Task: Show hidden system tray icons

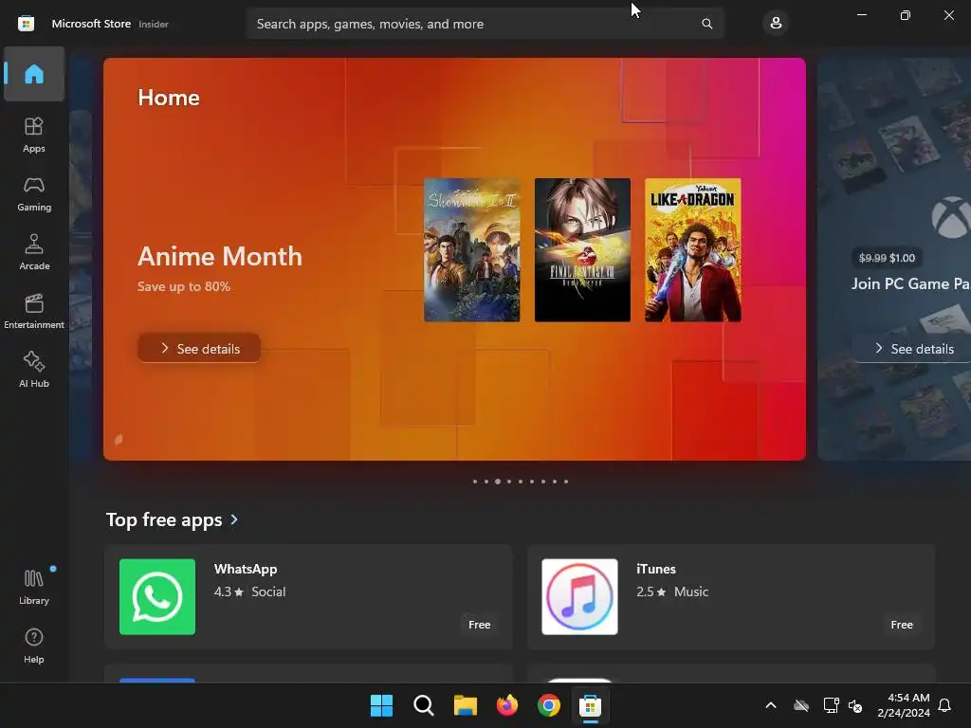Action: coord(771,705)
